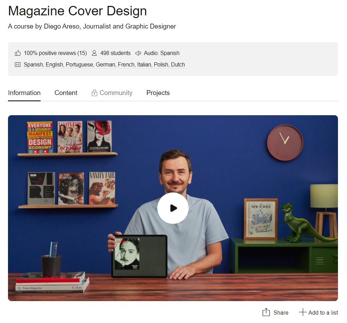Click the Share upload icon
The height and width of the screenshot is (323, 347).
pos(266,313)
